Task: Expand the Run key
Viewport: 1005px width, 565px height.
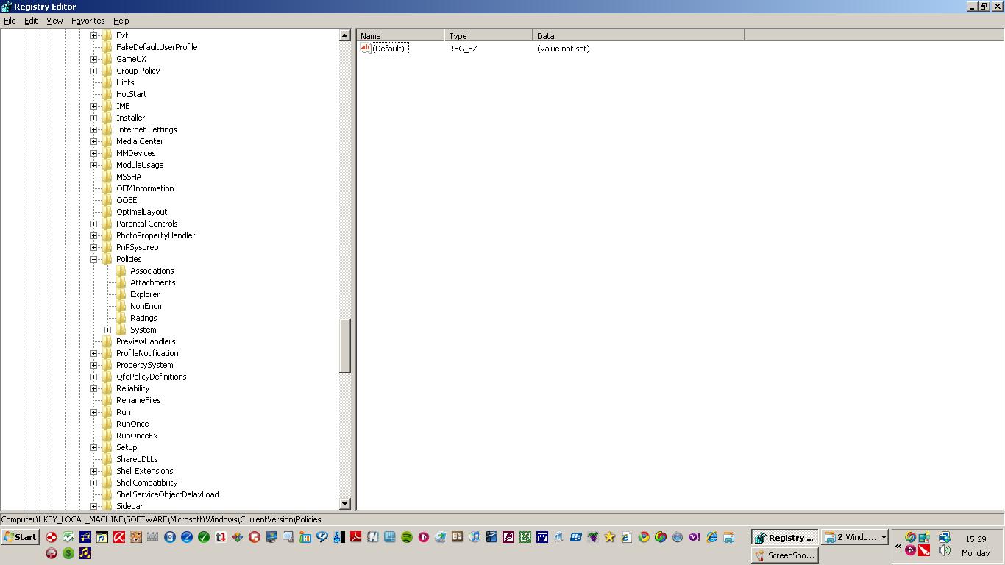Action: [x=93, y=412]
